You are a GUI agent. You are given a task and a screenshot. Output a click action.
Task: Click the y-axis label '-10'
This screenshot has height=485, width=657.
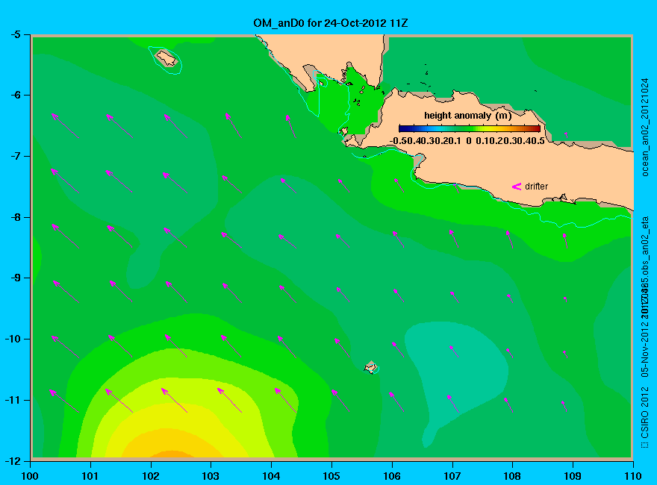[13, 339]
